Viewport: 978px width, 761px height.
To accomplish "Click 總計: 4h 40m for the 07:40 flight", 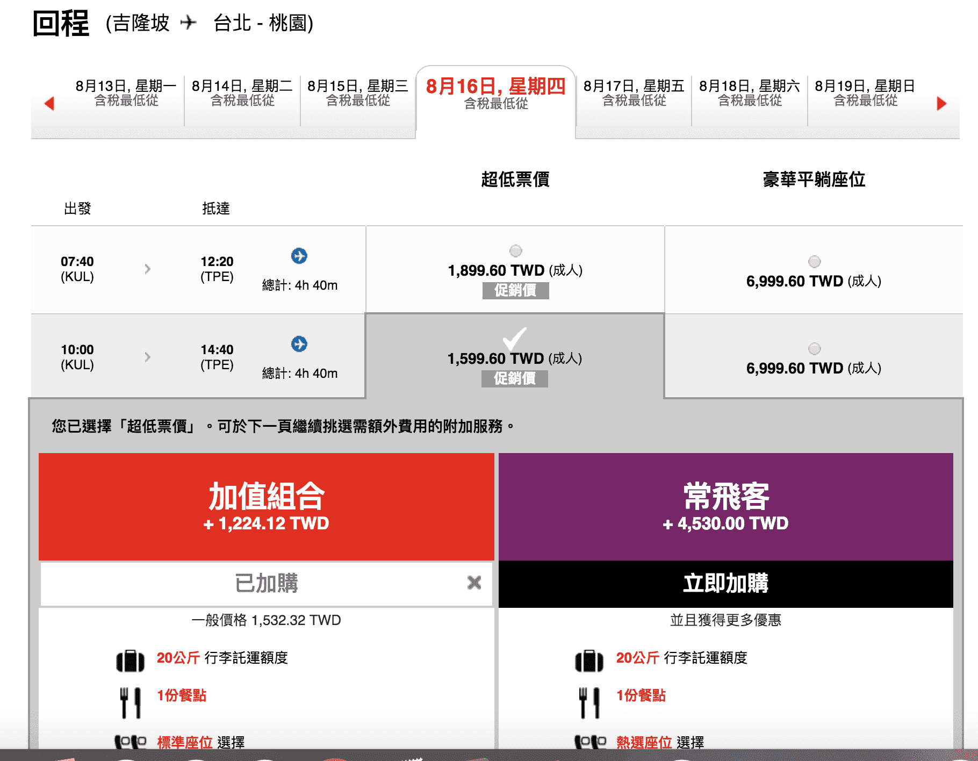I will [300, 285].
